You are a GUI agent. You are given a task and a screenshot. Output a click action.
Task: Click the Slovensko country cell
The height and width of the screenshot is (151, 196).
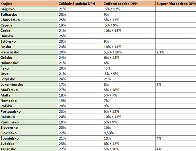tap(29, 128)
